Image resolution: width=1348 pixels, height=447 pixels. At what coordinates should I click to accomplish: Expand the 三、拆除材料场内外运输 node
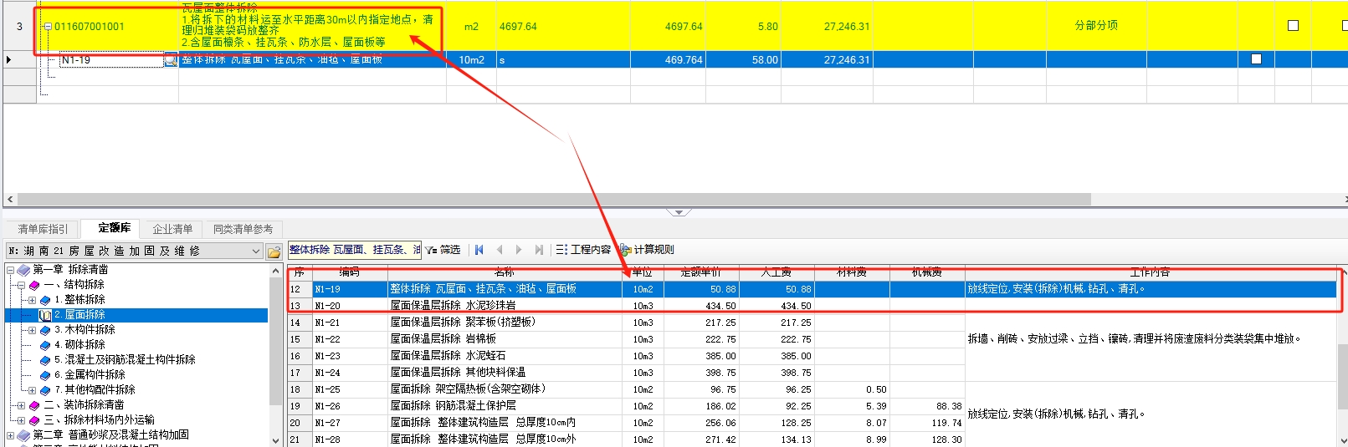21,420
